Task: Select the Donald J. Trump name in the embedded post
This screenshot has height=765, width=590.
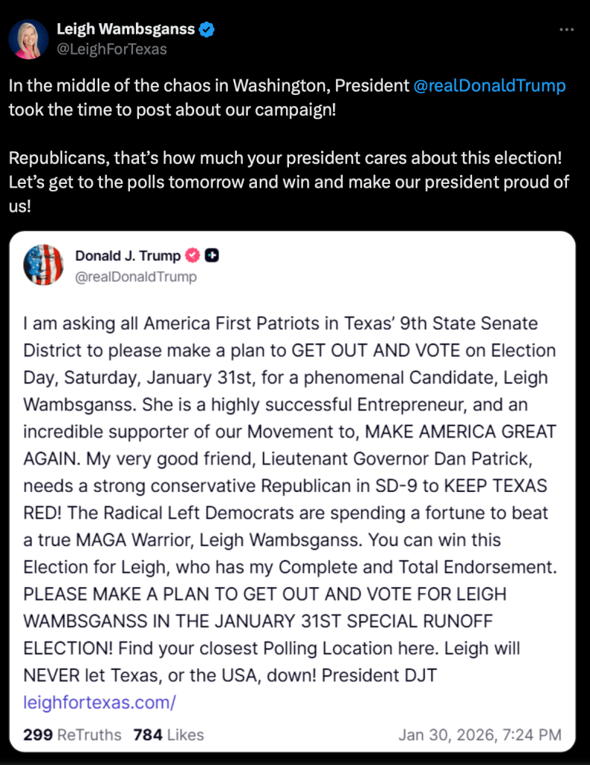Action: pyautogui.click(x=128, y=256)
